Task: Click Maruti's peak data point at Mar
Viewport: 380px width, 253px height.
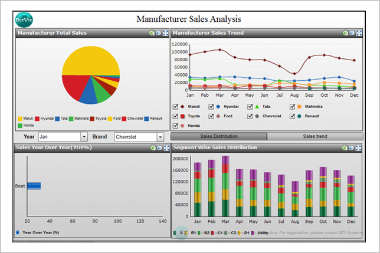Action: click(220, 50)
